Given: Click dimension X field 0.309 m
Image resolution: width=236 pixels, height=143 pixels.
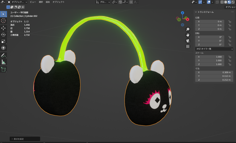Looking at the screenshot, I should (214, 73).
